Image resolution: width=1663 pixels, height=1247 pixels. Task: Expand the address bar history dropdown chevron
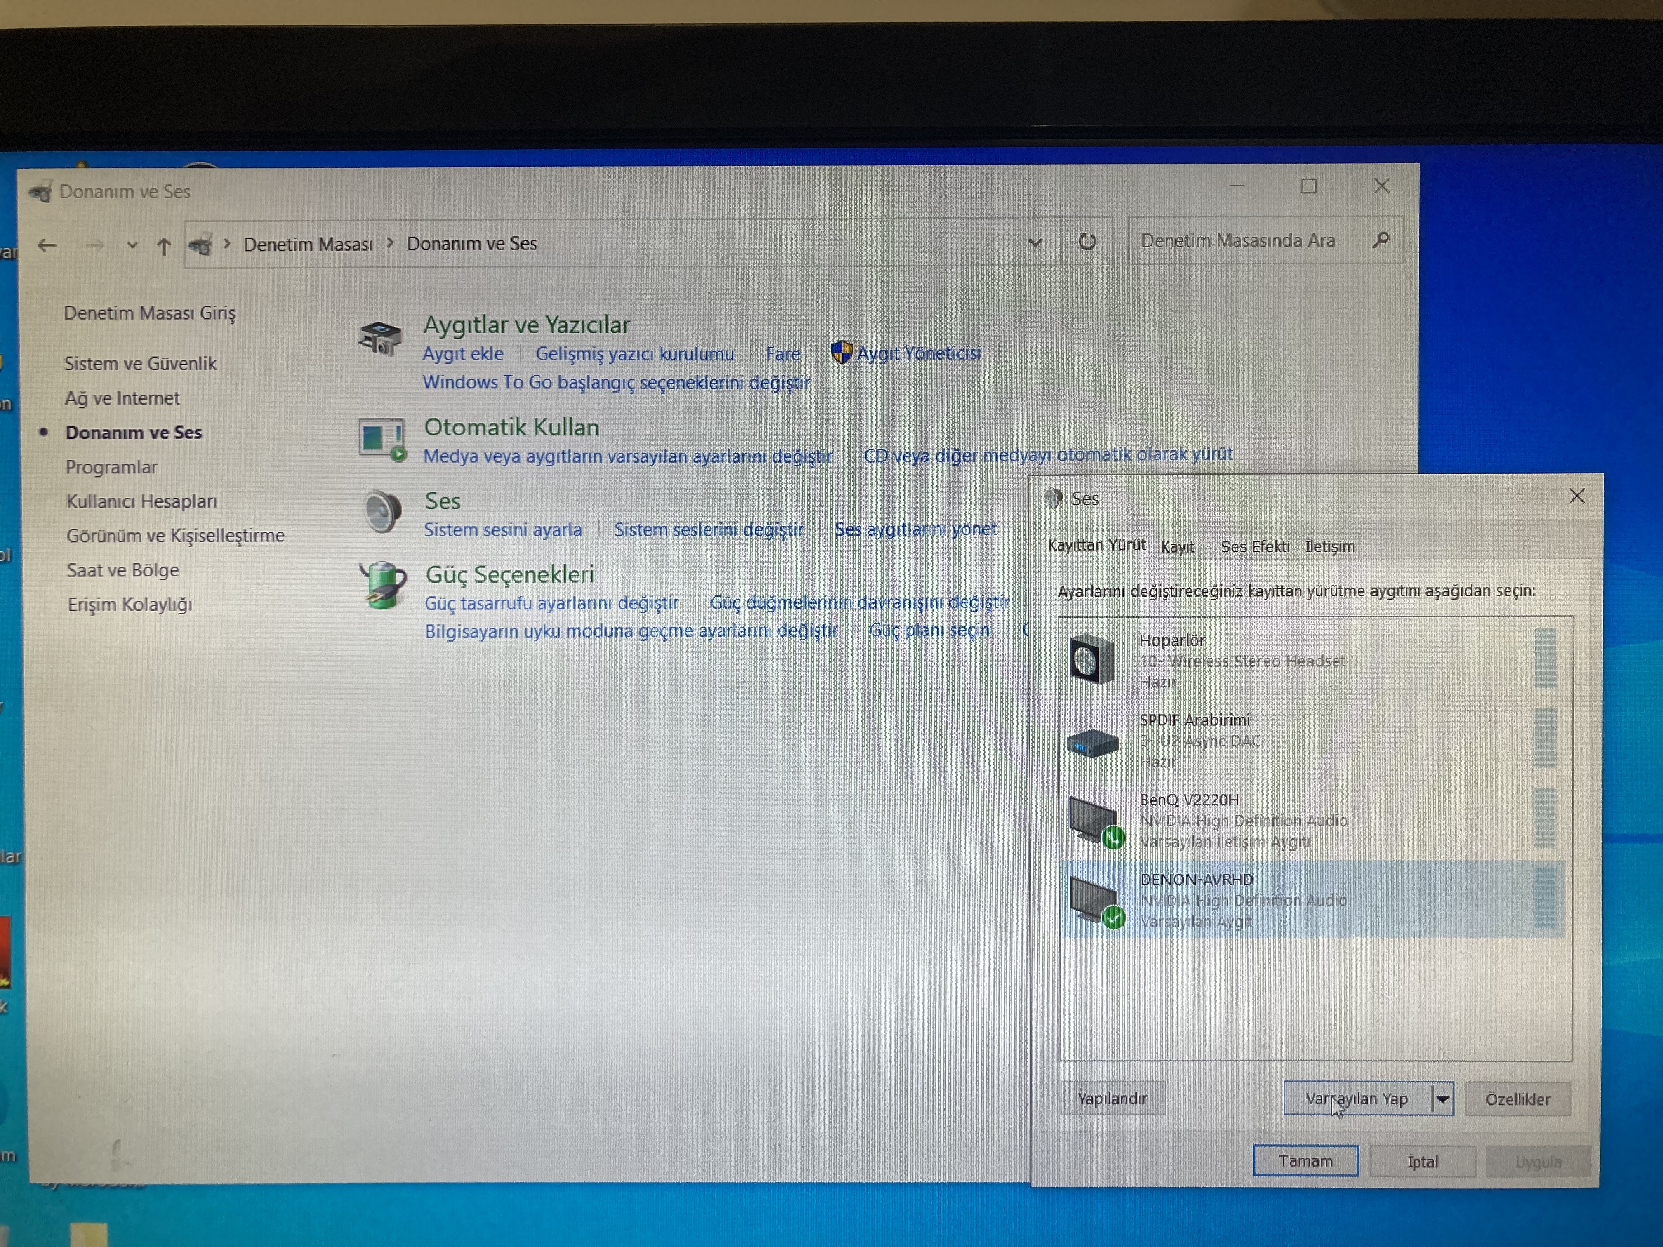1035,242
